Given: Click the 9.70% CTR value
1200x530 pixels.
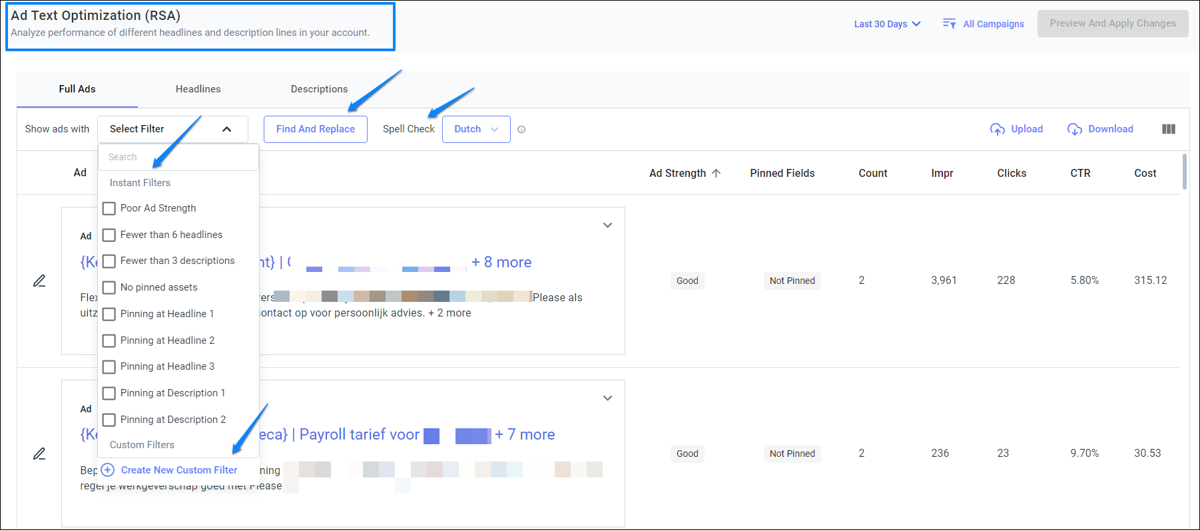Looking at the screenshot, I should coord(1085,454).
